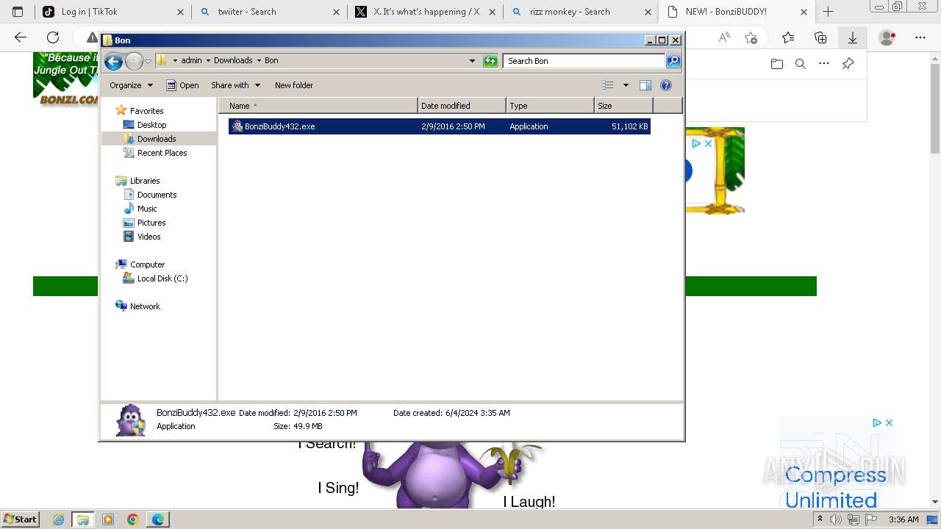Click the Explorer Back arrow button
Screen dimensions: 941x529
(x=113, y=62)
